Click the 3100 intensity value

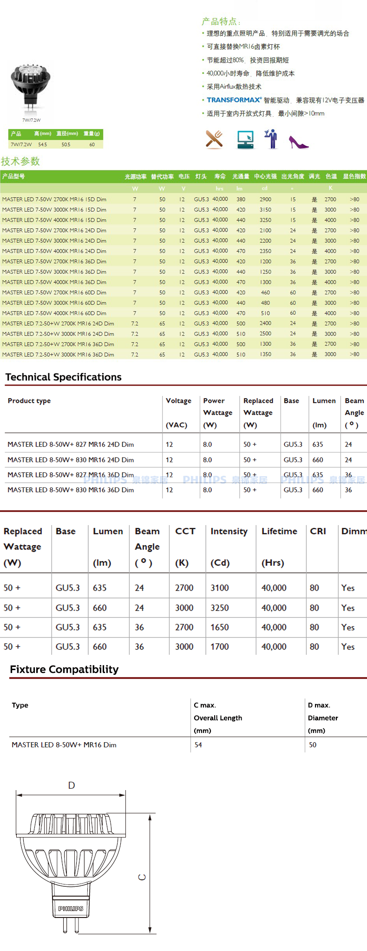pos(220,588)
